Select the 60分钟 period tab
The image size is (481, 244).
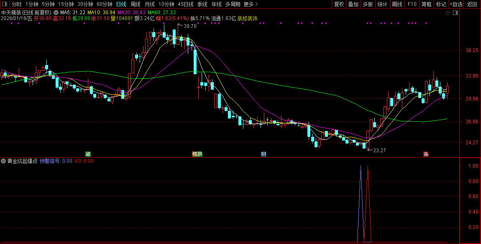(105, 4)
